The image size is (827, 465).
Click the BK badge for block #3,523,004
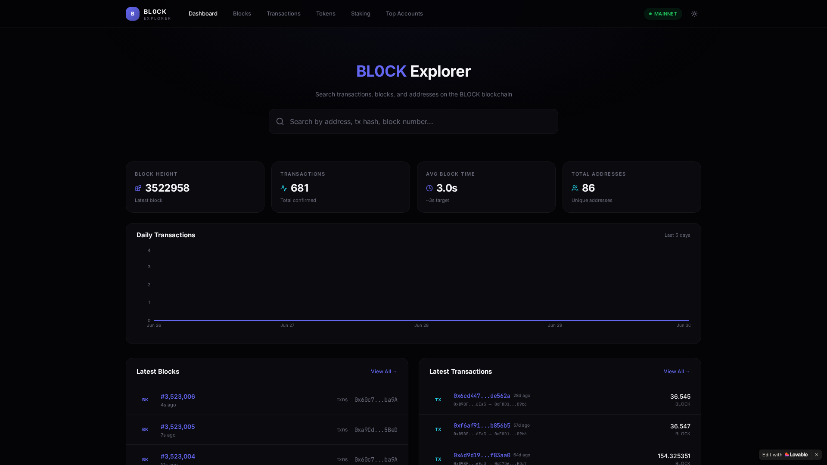pos(145,459)
